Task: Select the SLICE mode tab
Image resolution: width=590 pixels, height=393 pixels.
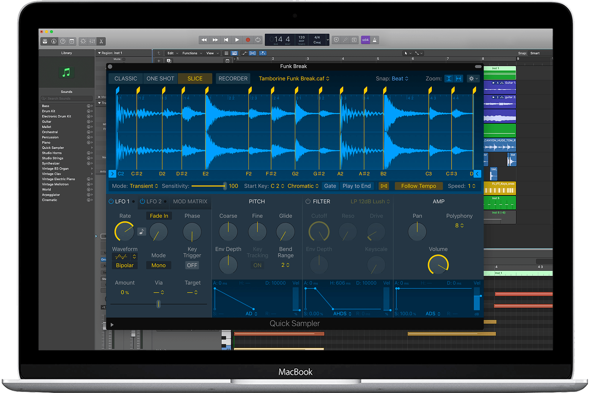Action: point(195,78)
